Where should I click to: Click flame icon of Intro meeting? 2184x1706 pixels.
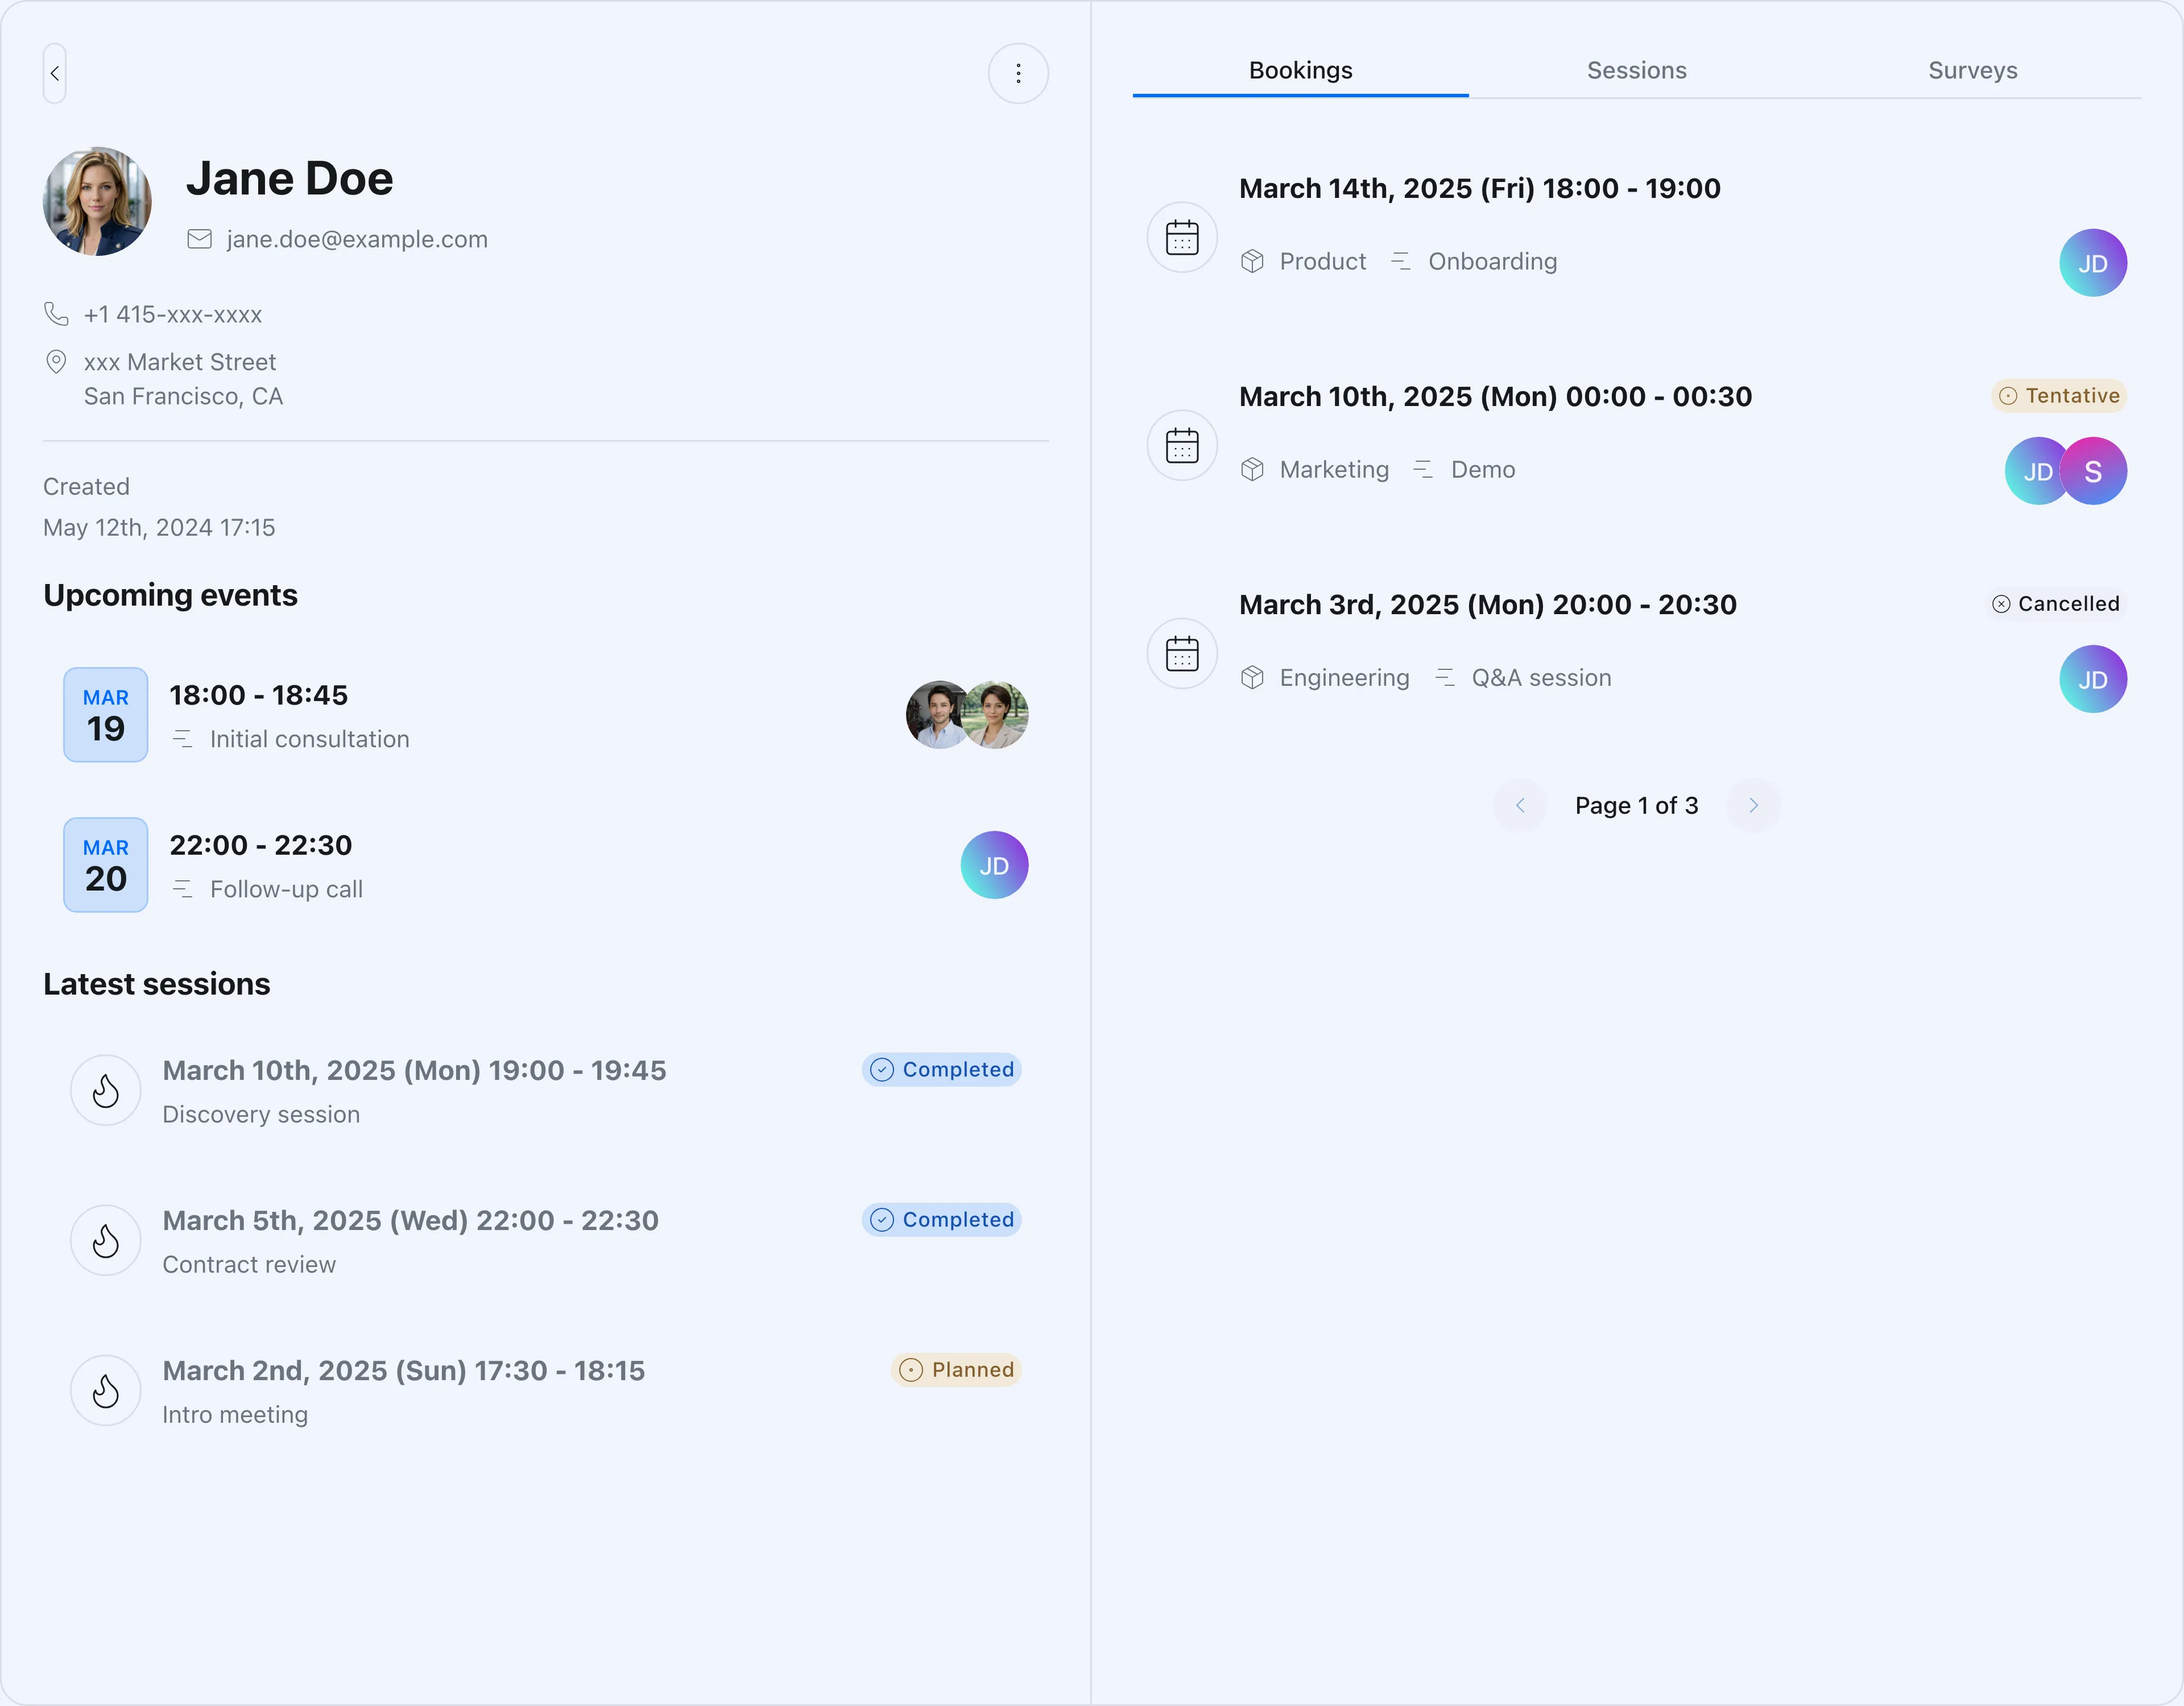pos(106,1390)
